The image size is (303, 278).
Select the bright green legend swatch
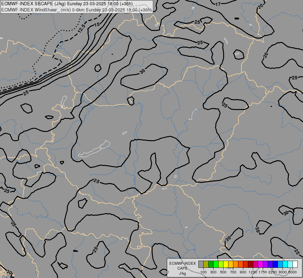216,264
